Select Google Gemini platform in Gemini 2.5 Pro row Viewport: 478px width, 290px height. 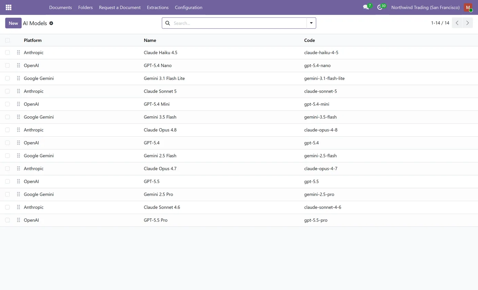tap(39, 194)
